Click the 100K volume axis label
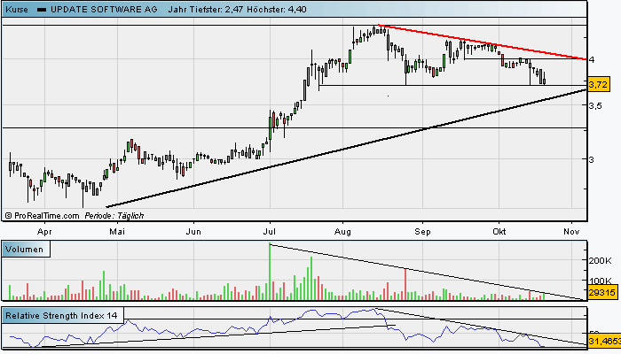621x354 pixels. [x=600, y=281]
